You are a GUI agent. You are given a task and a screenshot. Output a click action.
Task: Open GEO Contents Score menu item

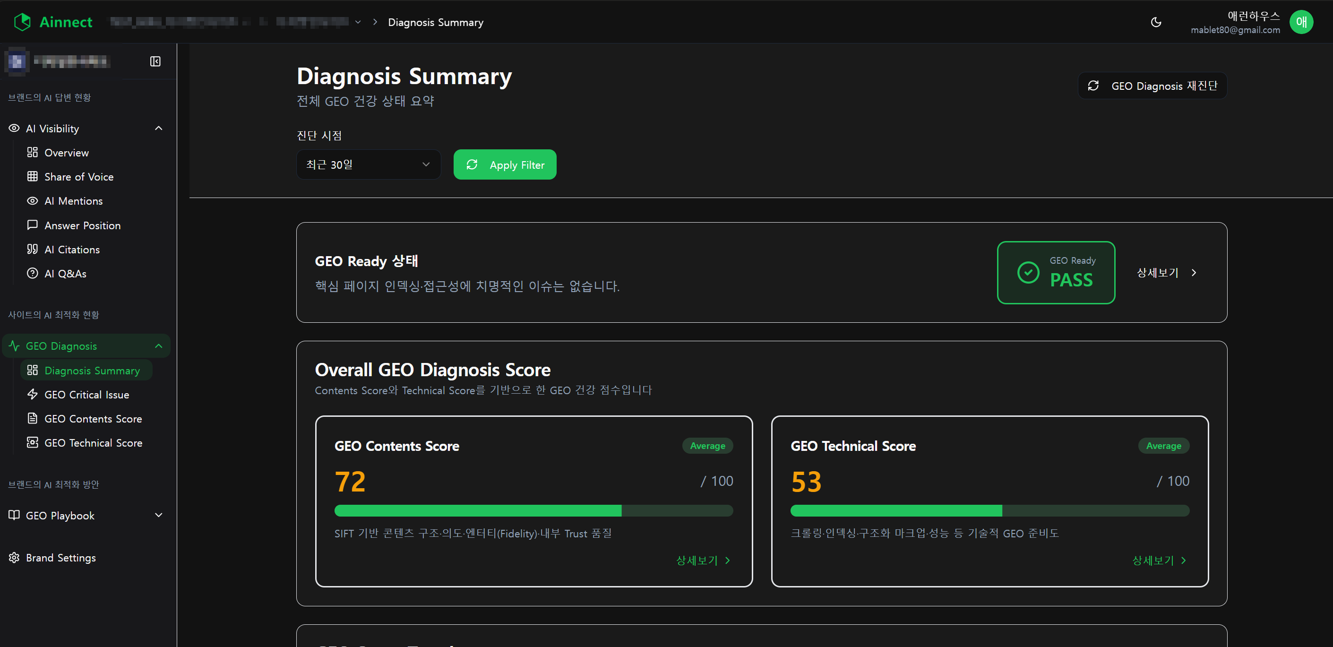(x=93, y=418)
